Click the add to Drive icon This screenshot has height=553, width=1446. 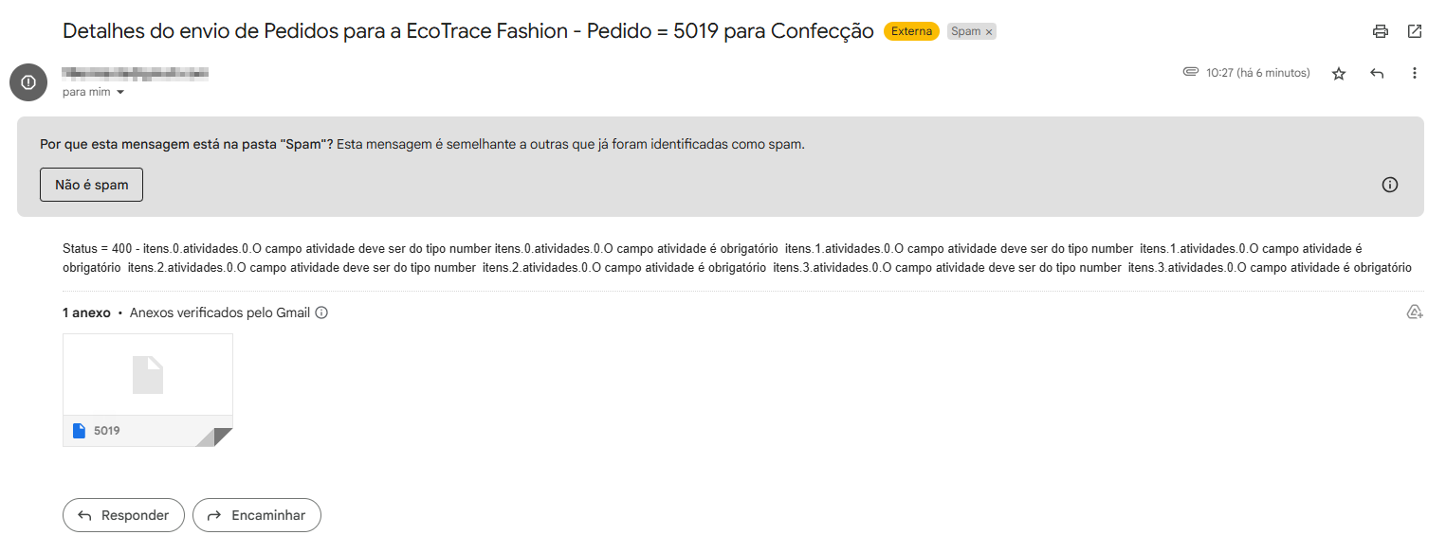coord(1415,312)
